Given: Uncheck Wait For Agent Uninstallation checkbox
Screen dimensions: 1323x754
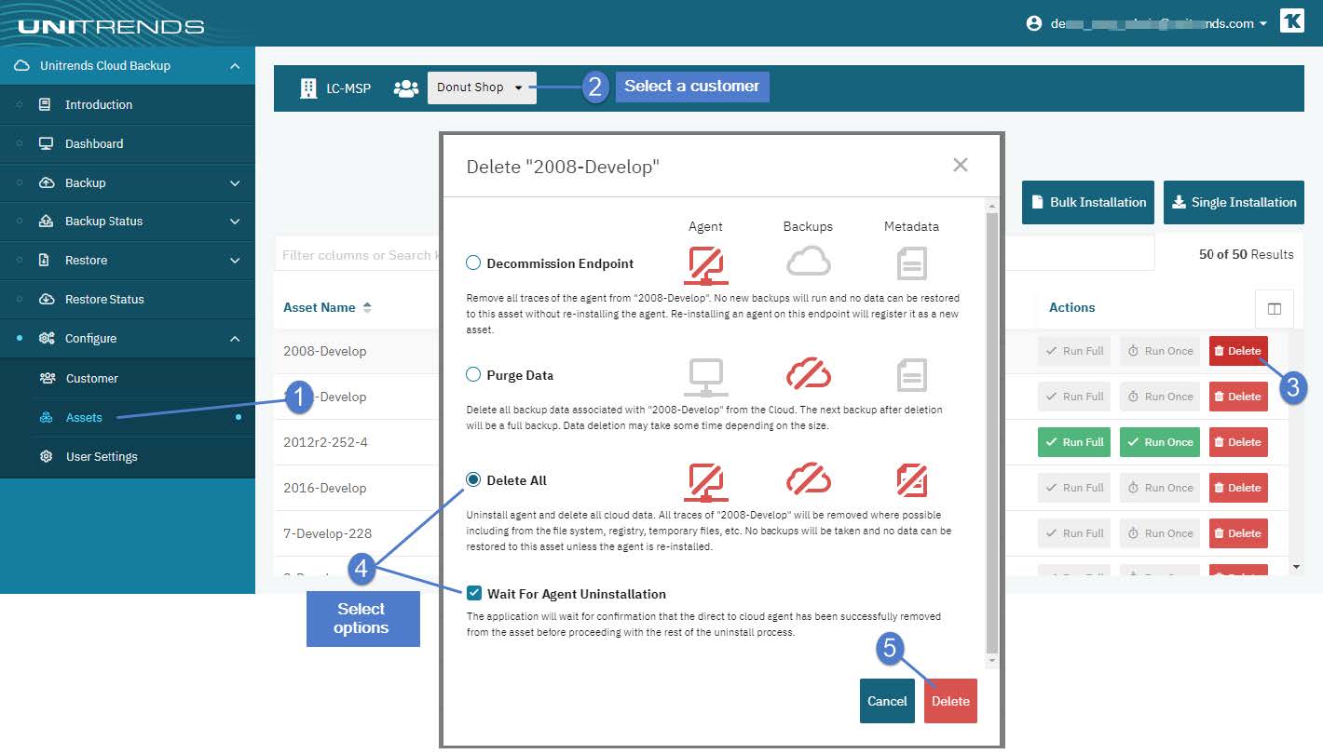Looking at the screenshot, I should click(x=474, y=593).
